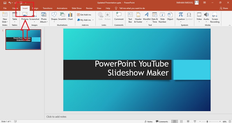The width and height of the screenshot is (232, 123).
Task: Switch to the Animations tab
Action: point(62,8)
